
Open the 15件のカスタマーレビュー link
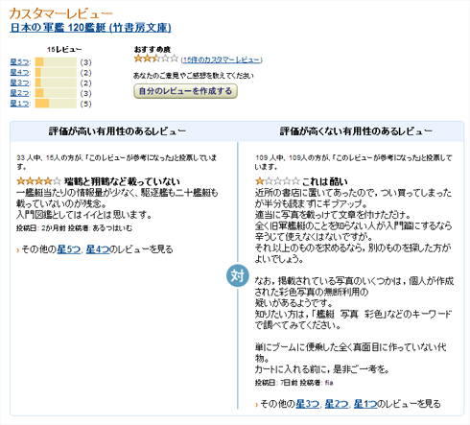(x=222, y=59)
